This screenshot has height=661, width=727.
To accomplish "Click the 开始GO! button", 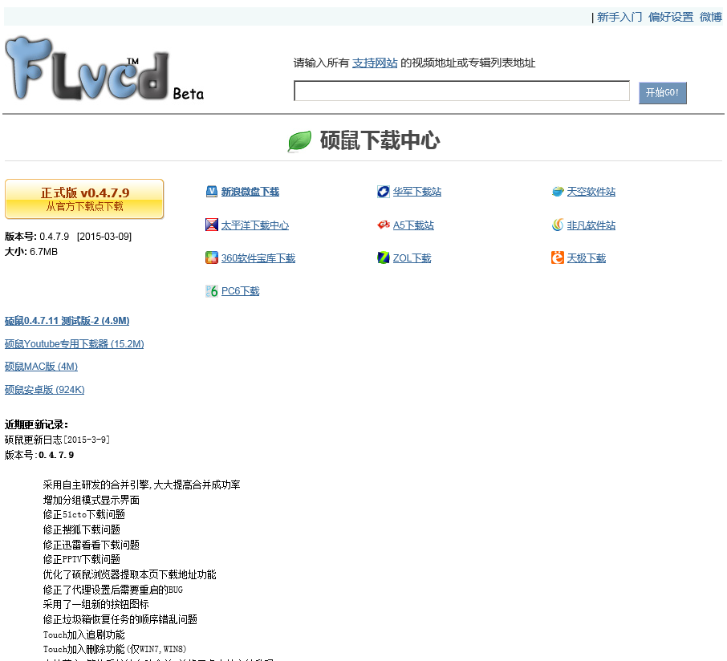I will click(x=663, y=93).
